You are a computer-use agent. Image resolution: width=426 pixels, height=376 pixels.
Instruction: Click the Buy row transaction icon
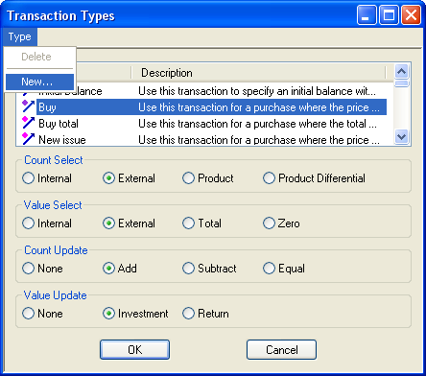(28, 106)
